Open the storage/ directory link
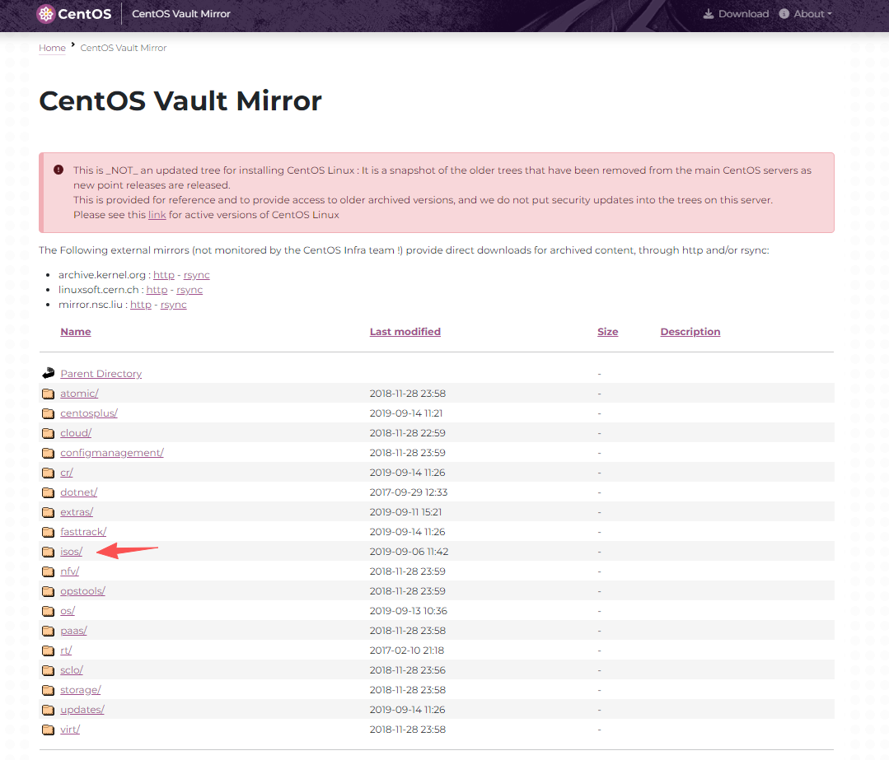 (x=81, y=690)
